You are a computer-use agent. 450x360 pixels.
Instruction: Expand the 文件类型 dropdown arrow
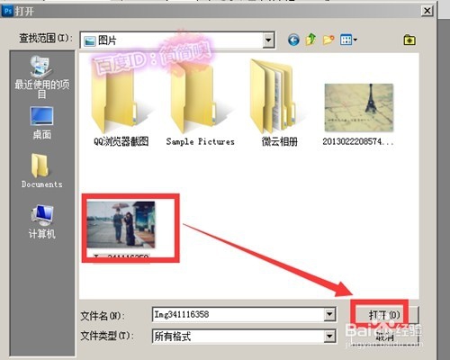pos(329,336)
